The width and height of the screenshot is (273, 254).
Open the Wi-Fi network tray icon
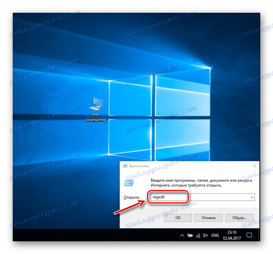[198, 236]
